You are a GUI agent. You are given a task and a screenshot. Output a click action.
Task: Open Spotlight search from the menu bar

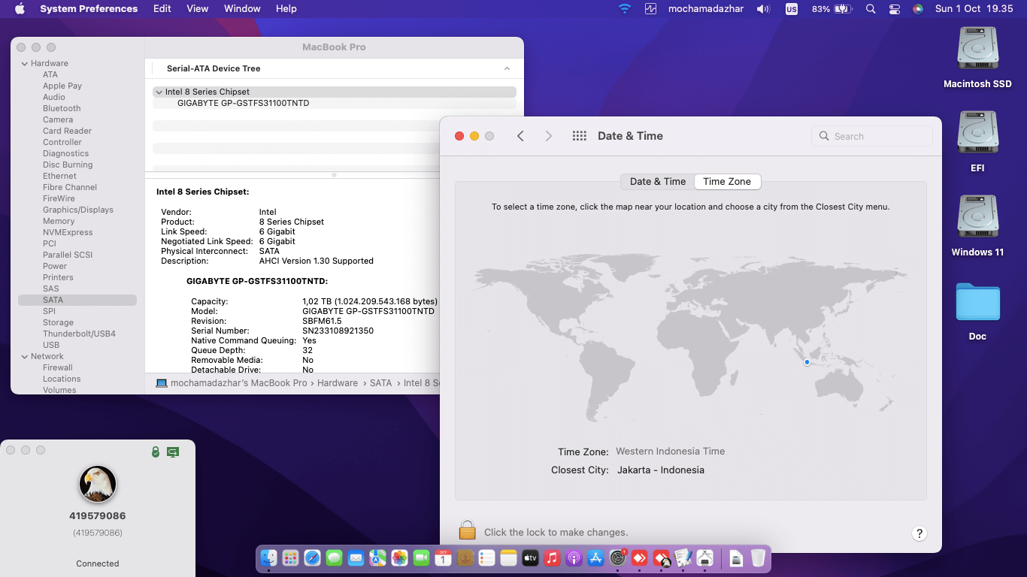click(871, 8)
